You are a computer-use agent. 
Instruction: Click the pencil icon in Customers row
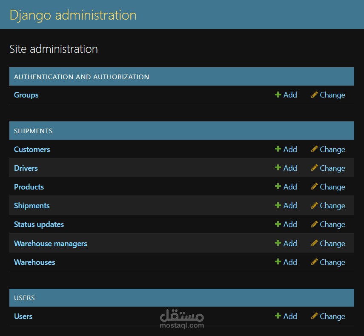pyautogui.click(x=314, y=149)
